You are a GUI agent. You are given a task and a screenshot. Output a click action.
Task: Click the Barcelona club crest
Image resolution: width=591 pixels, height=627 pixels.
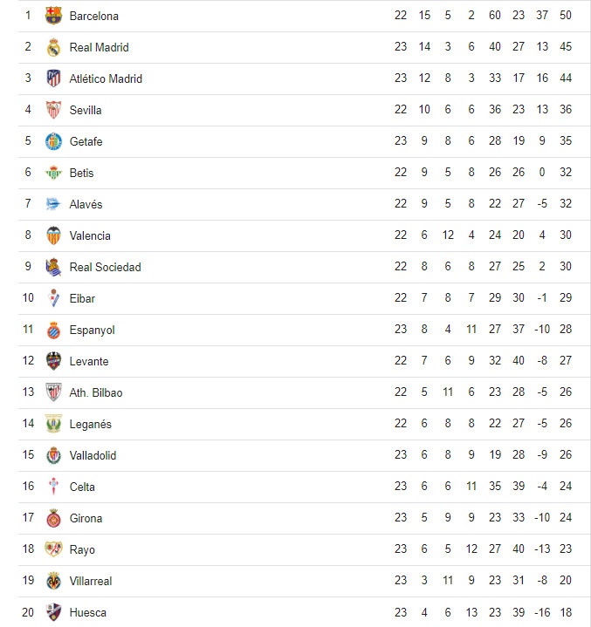point(54,16)
